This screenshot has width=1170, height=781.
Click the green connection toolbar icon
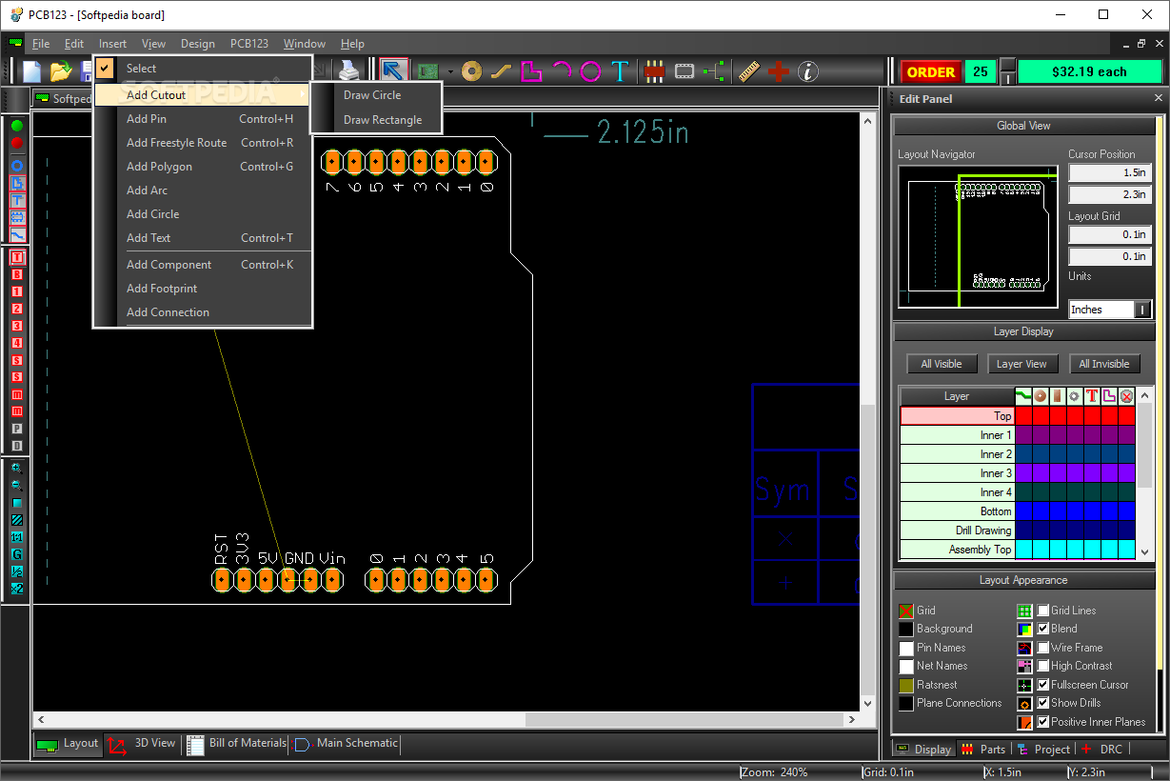pos(714,70)
